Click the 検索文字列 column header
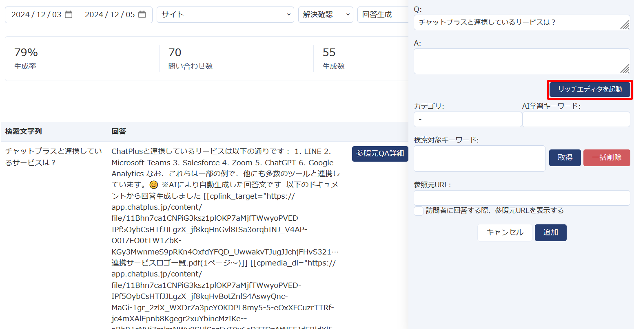 [24, 132]
